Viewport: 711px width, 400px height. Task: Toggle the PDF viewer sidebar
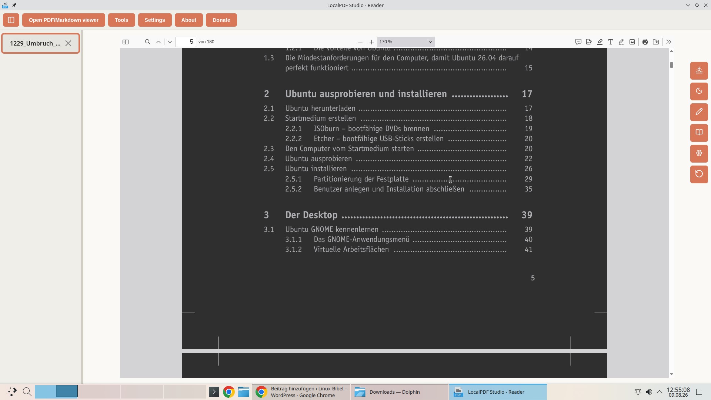[x=126, y=42]
